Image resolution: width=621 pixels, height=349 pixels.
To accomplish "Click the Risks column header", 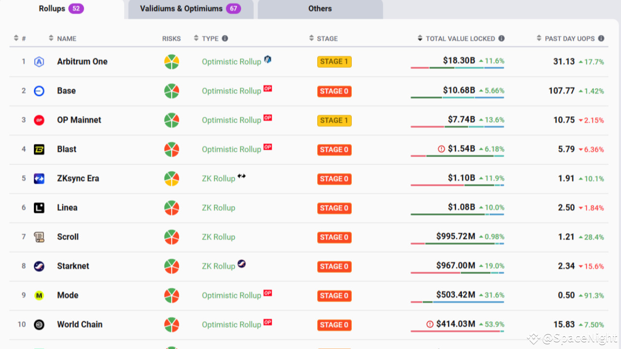I will click(171, 38).
